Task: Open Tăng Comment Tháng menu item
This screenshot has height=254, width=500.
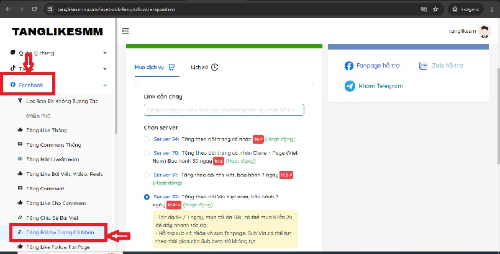Action: pos(53,145)
